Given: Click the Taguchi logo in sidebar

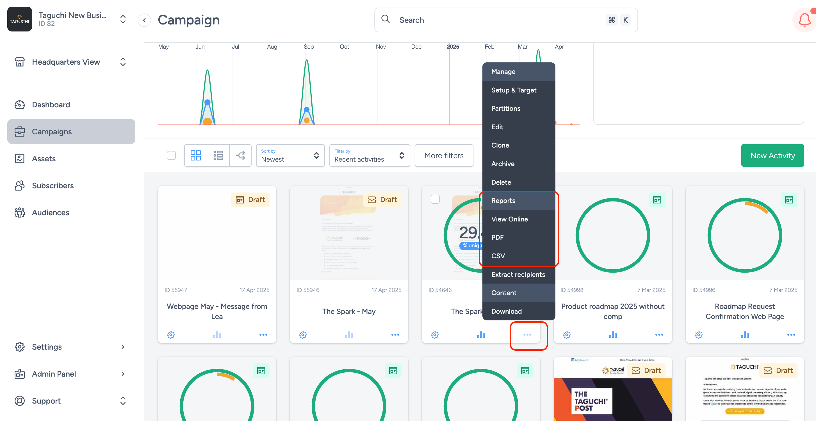Looking at the screenshot, I should click(x=20, y=19).
